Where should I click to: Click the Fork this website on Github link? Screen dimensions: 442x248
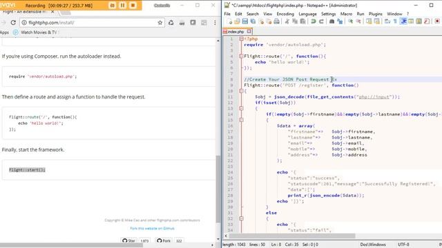pyautogui.click(x=152, y=228)
